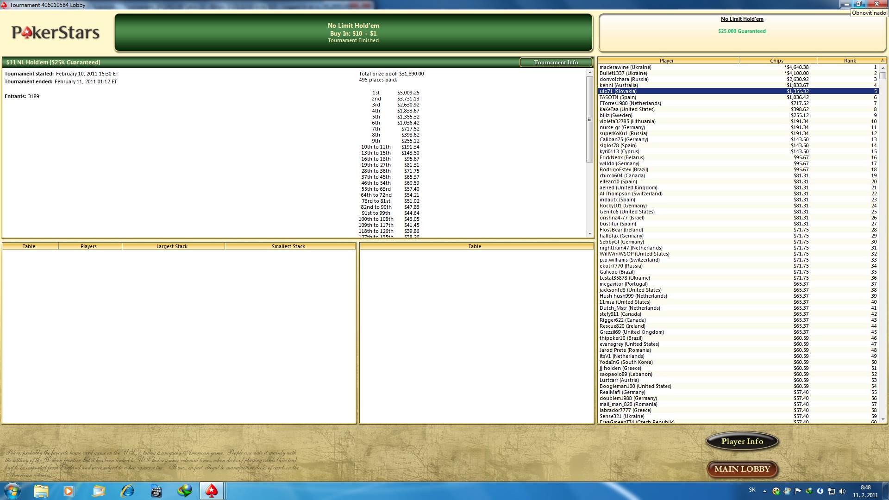Open Windows Explorer from the taskbar

(x=41, y=491)
